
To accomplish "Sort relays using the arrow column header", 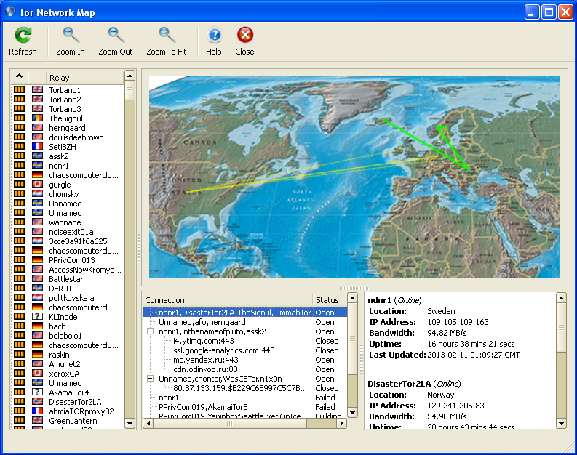I will tap(19, 77).
